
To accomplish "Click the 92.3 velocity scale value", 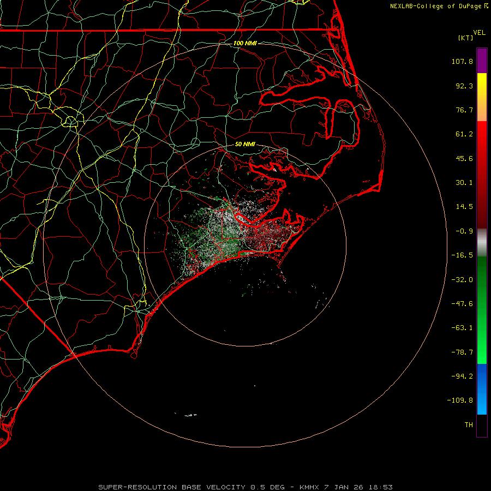I will [464, 86].
